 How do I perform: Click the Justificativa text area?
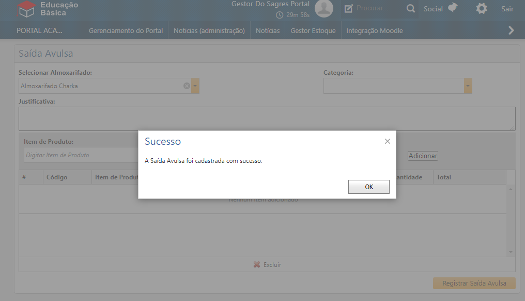coord(267,119)
